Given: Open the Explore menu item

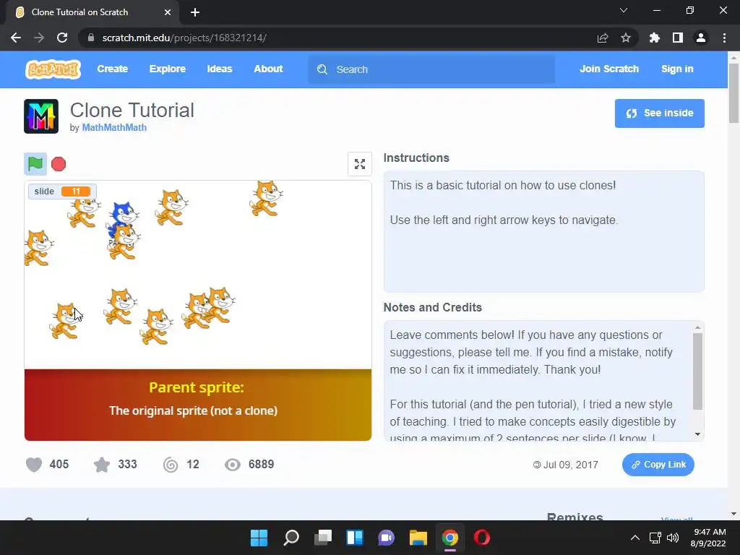Looking at the screenshot, I should (168, 69).
